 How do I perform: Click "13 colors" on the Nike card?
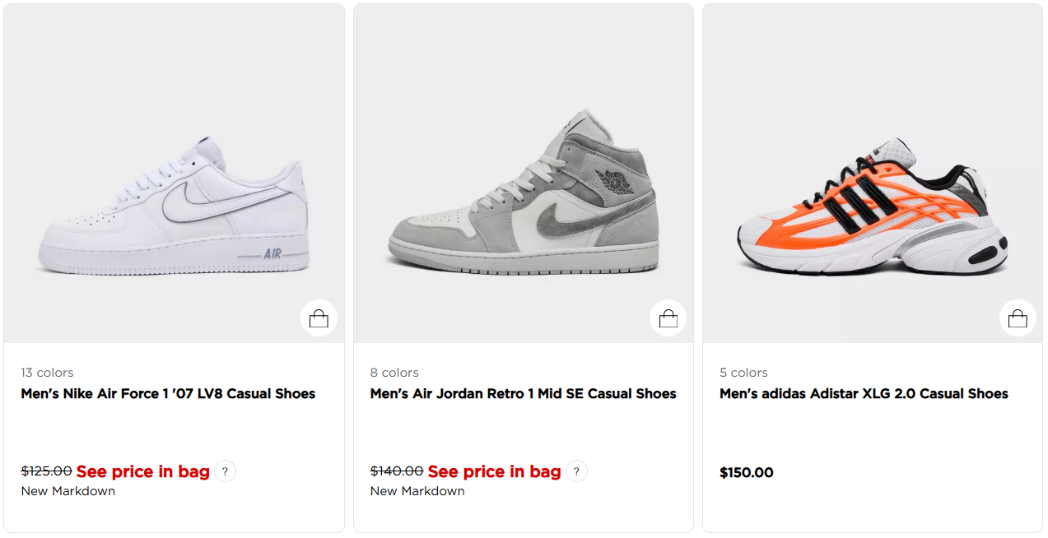coord(47,373)
